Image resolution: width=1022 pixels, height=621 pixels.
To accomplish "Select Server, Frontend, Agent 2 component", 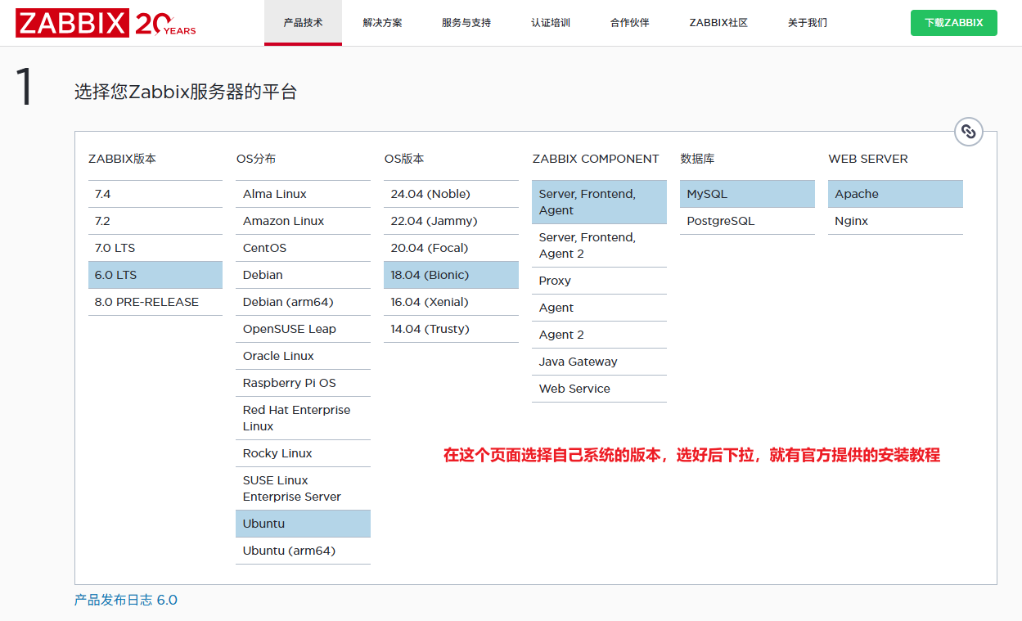I will coord(599,245).
